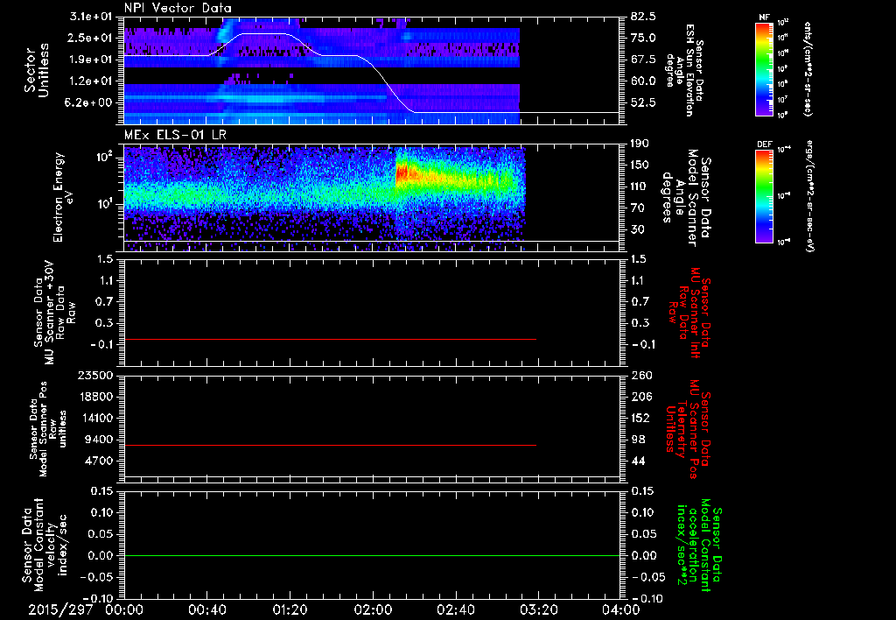Viewport: 896px width, 620px height.
Task: Click the '00:00' time tick label
Action: [124, 609]
